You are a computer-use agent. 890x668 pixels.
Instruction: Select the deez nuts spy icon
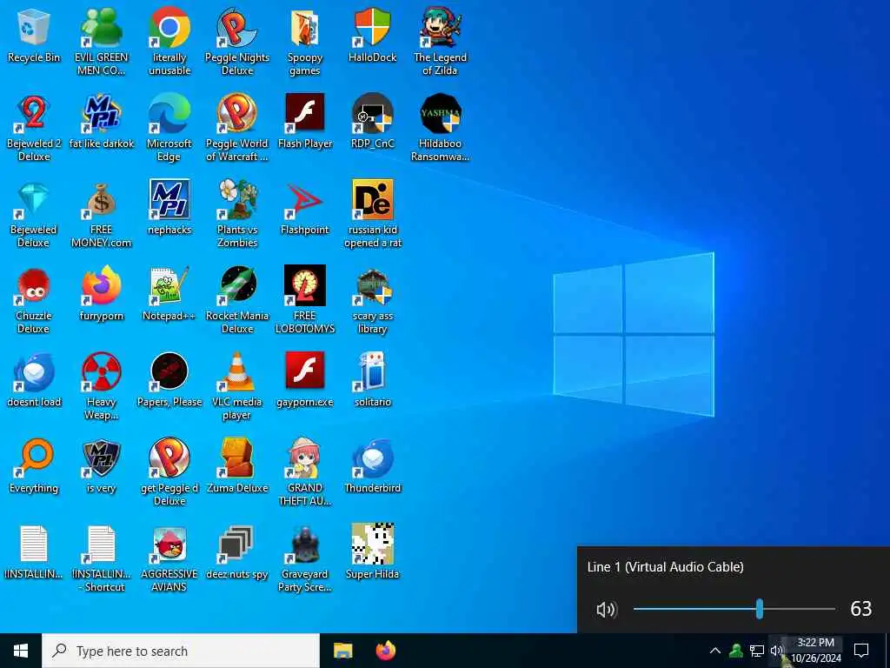237,544
